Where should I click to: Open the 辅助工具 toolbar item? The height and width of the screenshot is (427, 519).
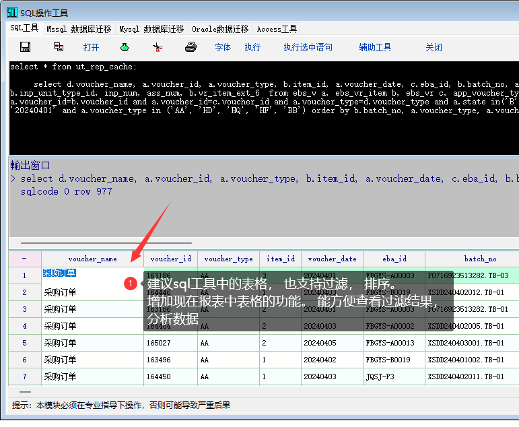tap(375, 47)
